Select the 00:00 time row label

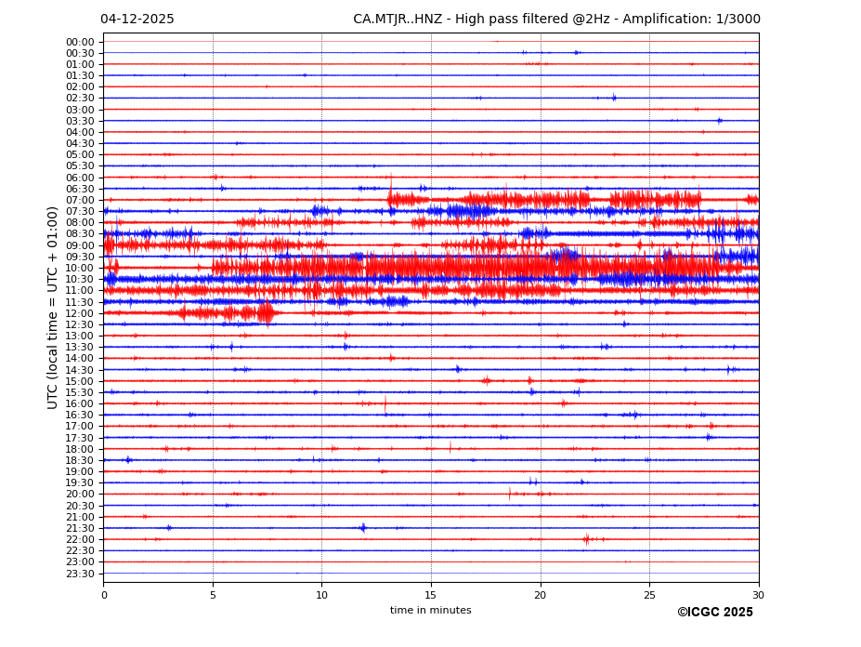(80, 42)
